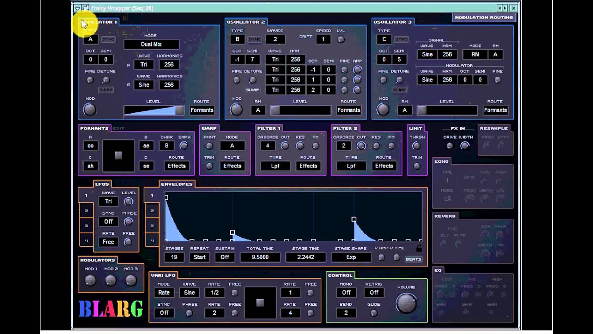Open Vari LFO Mode Rate selector

tap(164, 293)
